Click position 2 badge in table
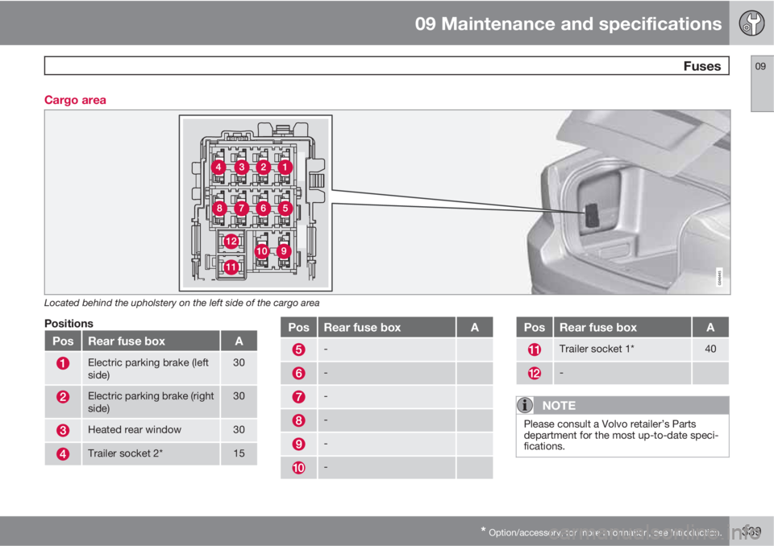Viewport: 774px width, 546px height. 63,396
